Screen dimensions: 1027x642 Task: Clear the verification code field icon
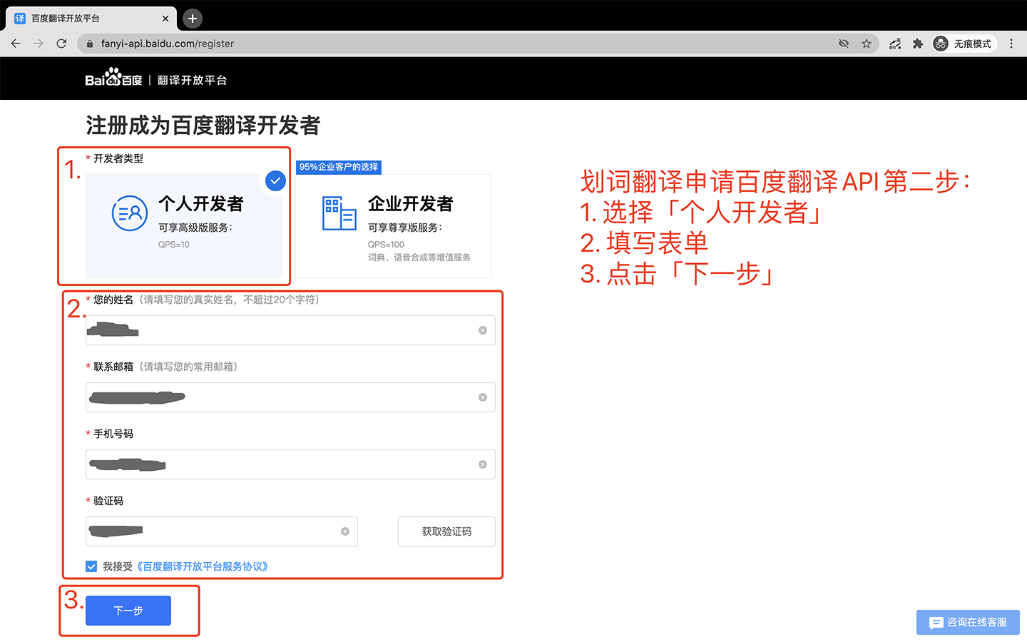345,531
